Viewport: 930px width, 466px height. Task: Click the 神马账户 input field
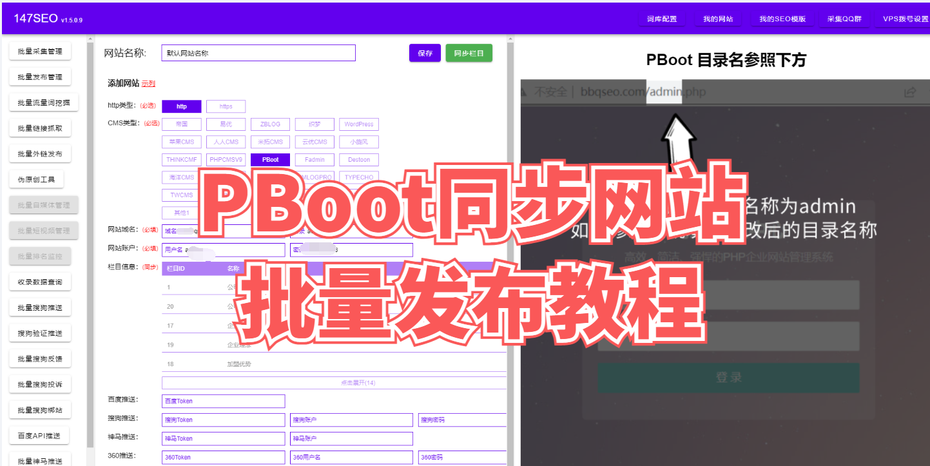pyautogui.click(x=351, y=438)
